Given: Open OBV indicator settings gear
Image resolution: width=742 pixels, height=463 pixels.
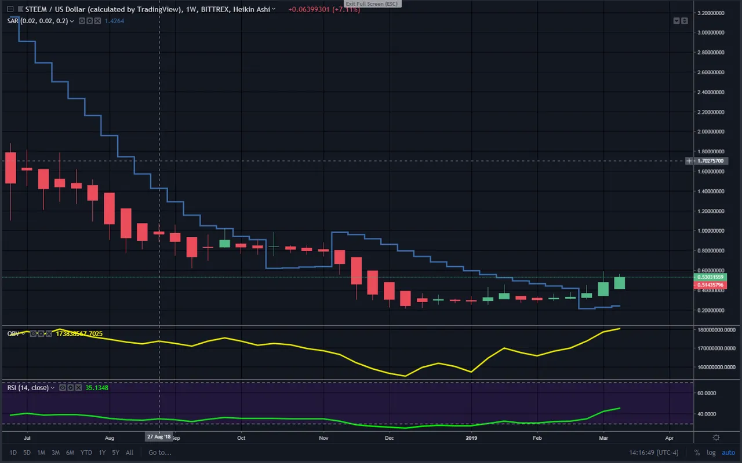Looking at the screenshot, I should click(x=41, y=334).
